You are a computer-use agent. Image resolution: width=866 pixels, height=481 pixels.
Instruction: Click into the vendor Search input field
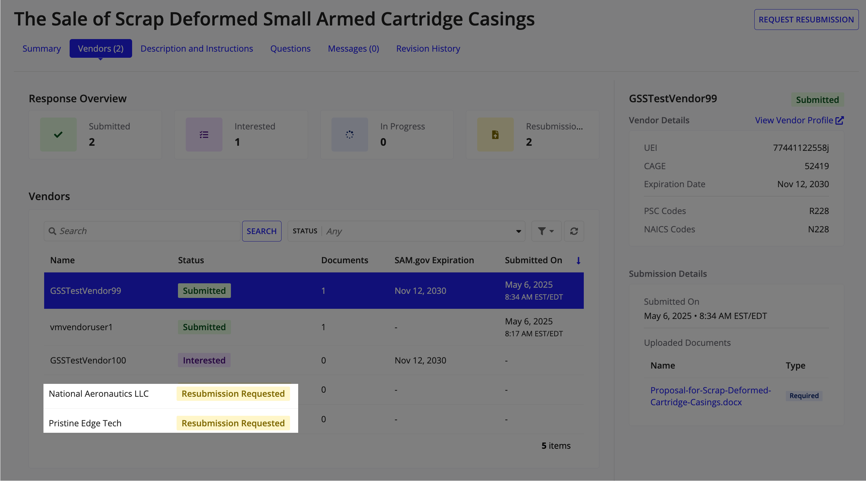tap(142, 231)
